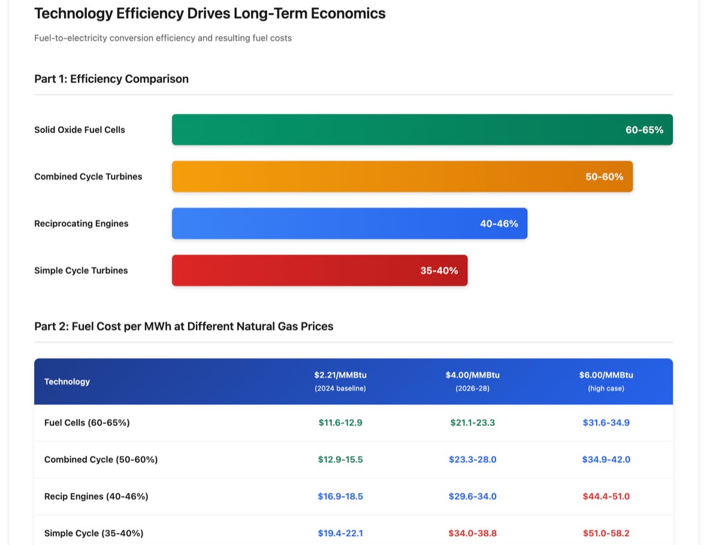Click the '$44.4-51.0' cell
Screen dimensions: 719x545
pos(606,496)
